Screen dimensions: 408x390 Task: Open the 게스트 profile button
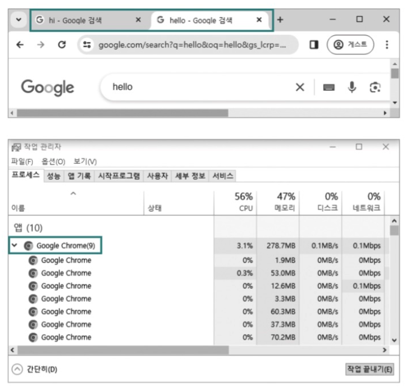tap(350, 45)
